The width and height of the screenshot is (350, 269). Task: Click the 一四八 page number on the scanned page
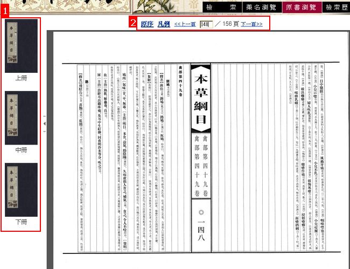[201, 230]
